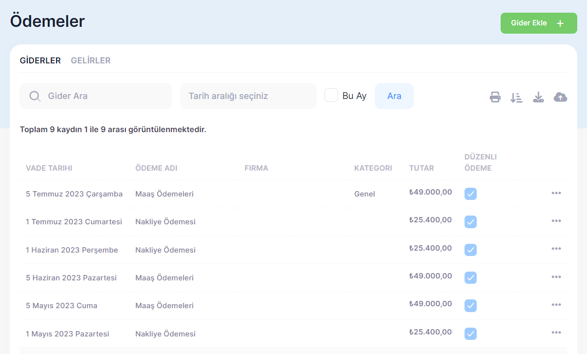Enable the Bu Ay checkbox
Screen dimensions: 587x354
point(331,95)
